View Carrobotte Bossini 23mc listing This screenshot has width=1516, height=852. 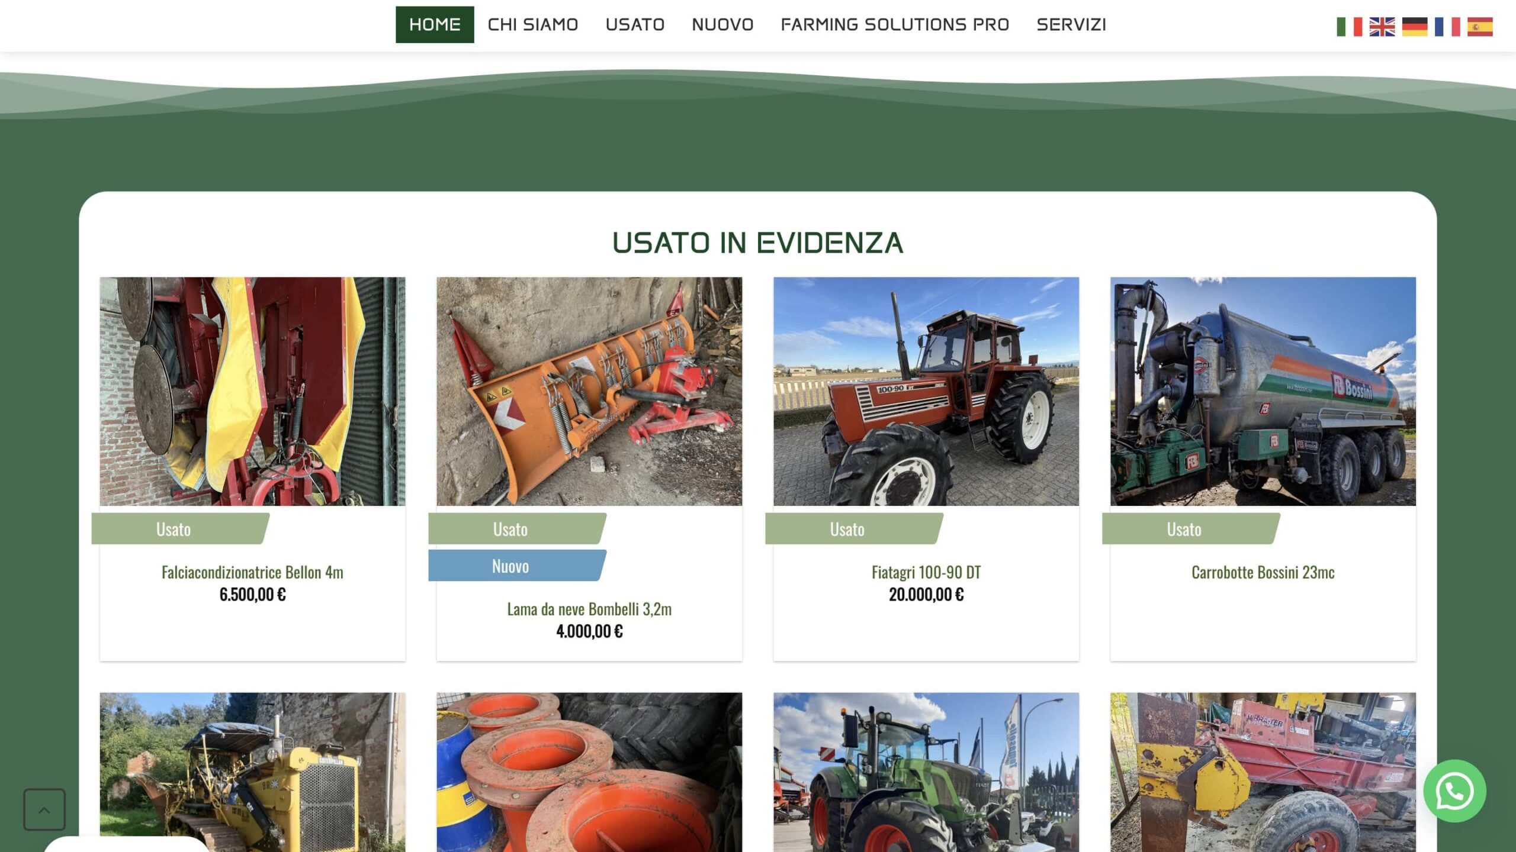tap(1263, 572)
